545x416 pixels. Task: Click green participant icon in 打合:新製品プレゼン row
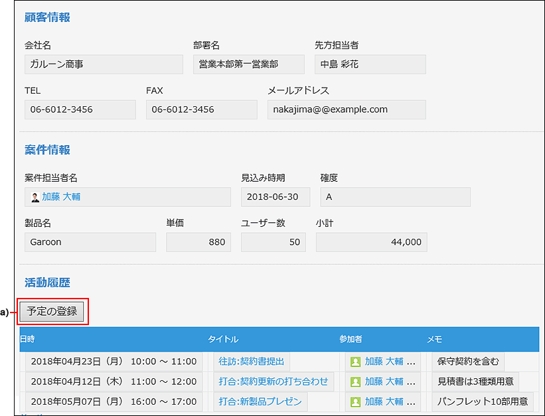[355, 401]
